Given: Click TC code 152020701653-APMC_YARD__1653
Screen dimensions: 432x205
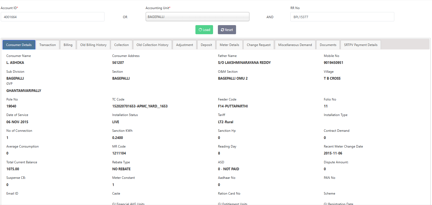Looking at the screenshot, I should click(x=140, y=106).
